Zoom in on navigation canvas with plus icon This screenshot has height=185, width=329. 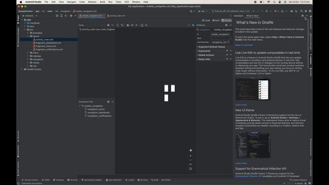pyautogui.click(x=191, y=156)
